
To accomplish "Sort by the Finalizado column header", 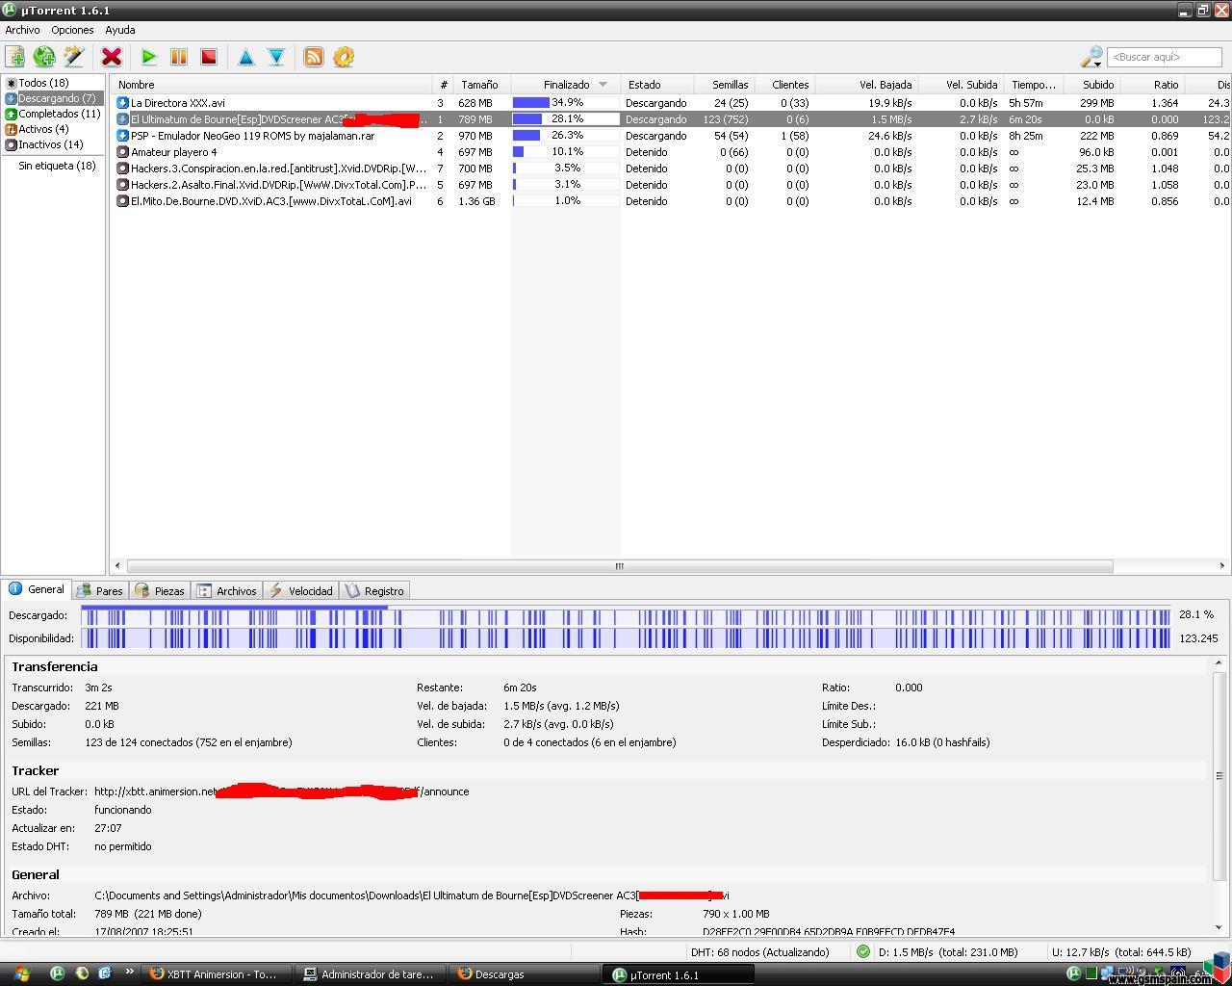I will [x=566, y=85].
